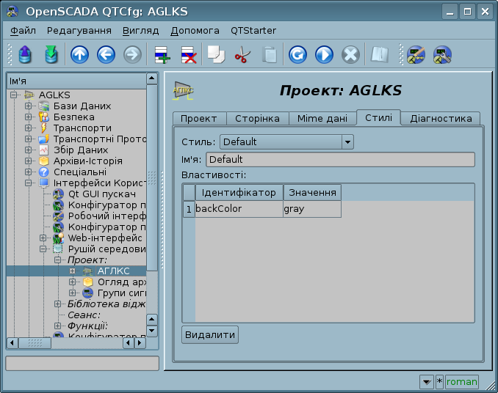Select the Безпека tree item

coord(73,117)
